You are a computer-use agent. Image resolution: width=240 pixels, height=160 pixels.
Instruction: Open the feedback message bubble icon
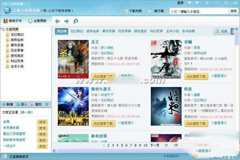coord(190,3)
